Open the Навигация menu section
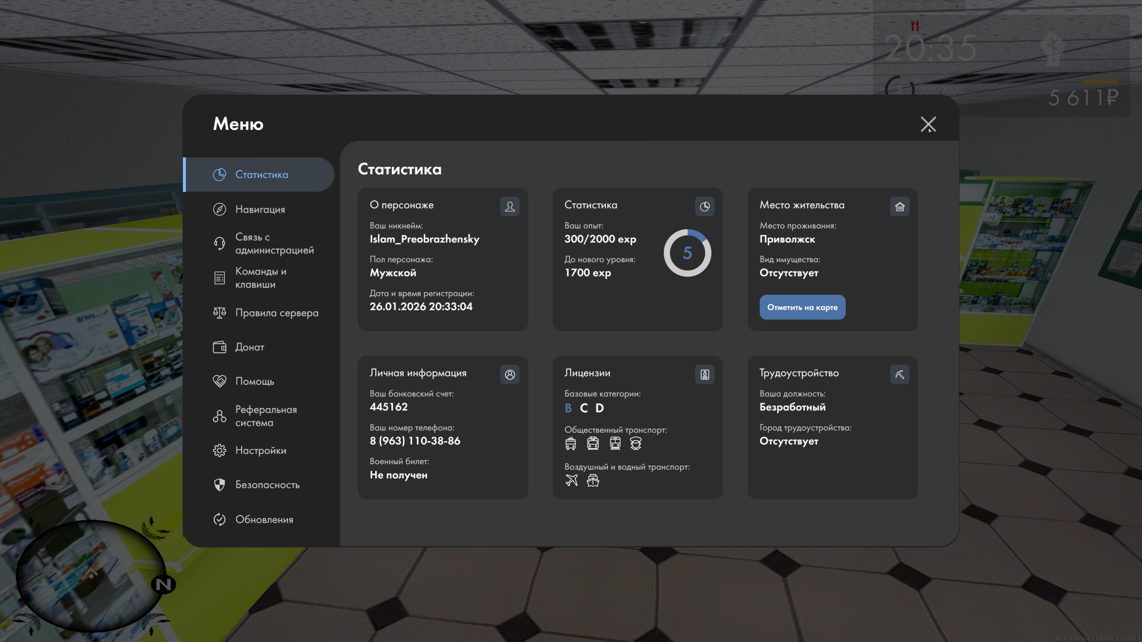Image resolution: width=1142 pixels, height=642 pixels. click(x=260, y=209)
